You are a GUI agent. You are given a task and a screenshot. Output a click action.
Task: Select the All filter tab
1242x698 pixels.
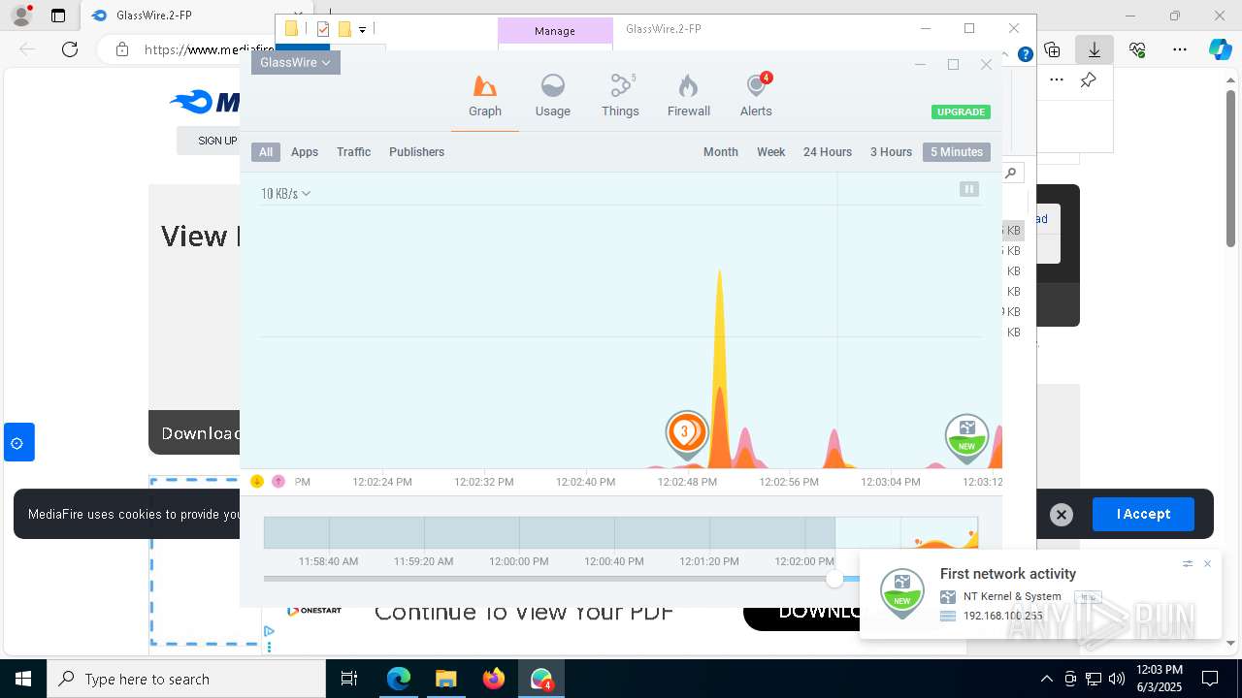click(x=266, y=152)
